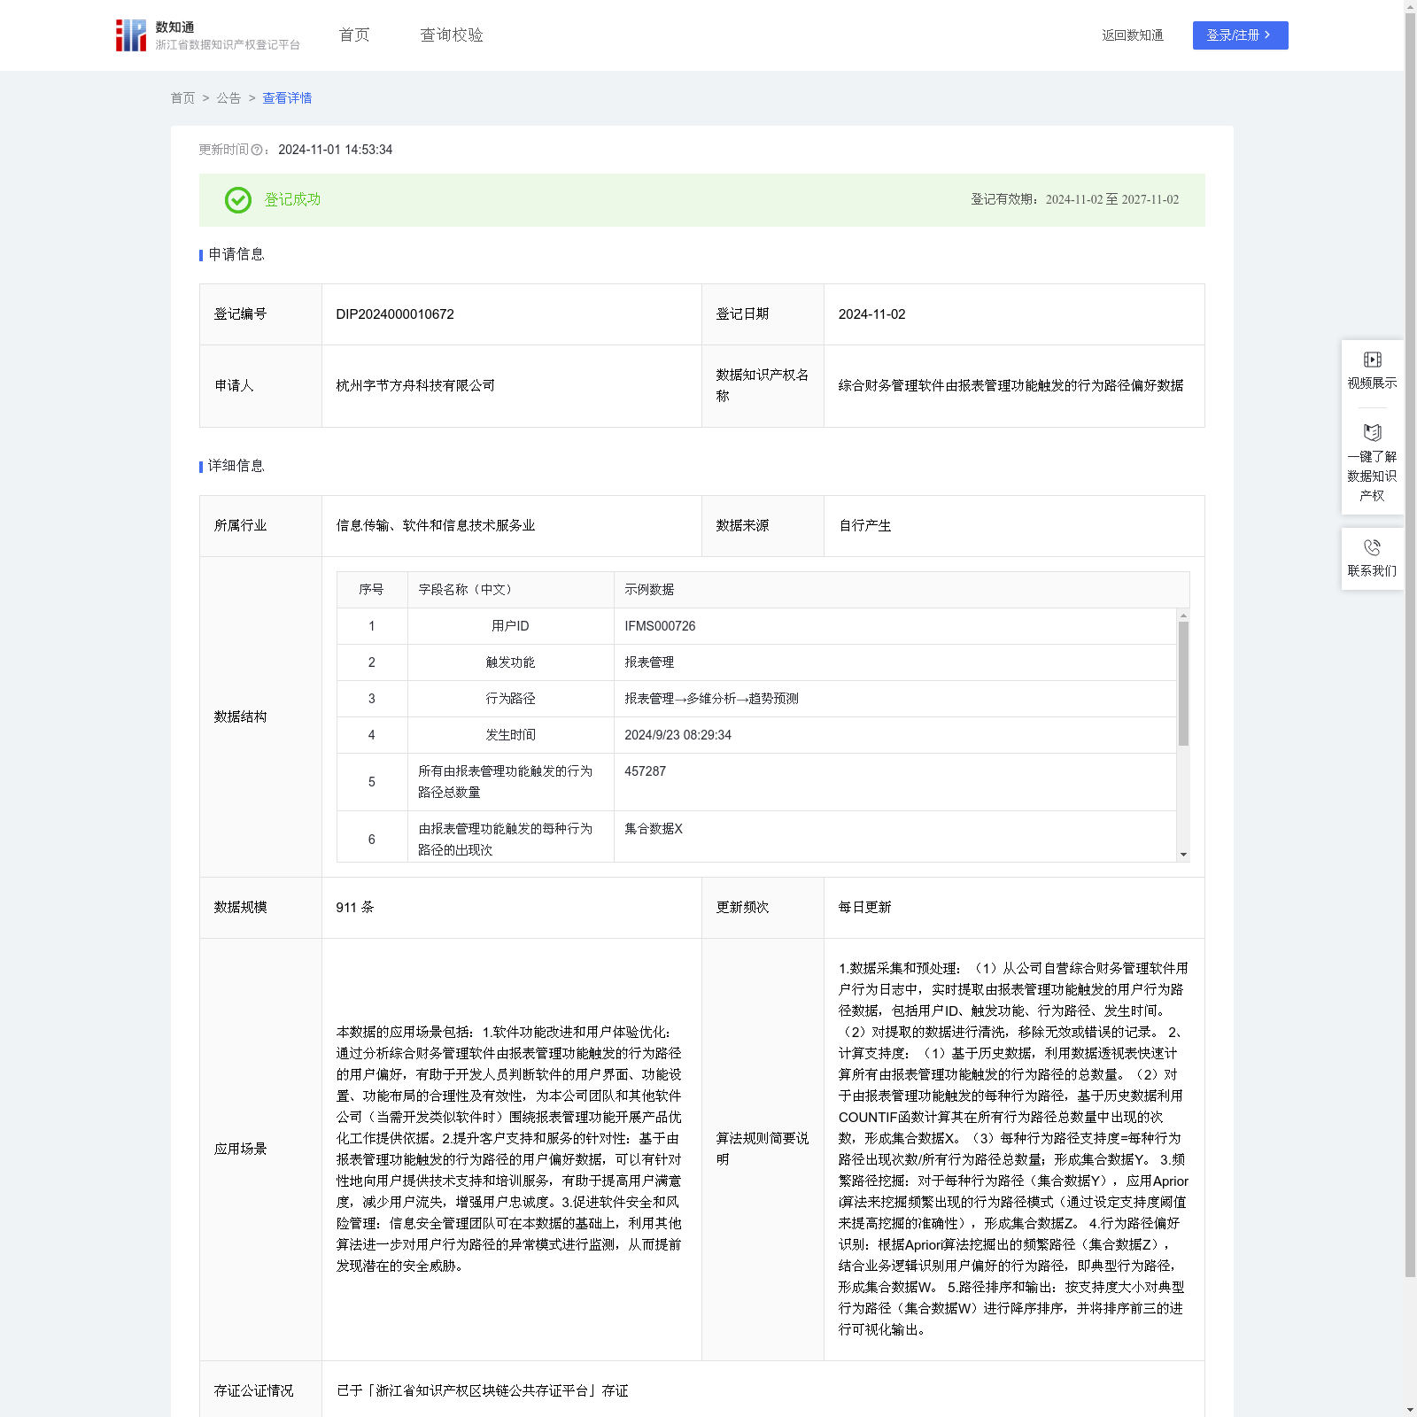Click the arrow on 登录/注册 button

coord(1267,35)
